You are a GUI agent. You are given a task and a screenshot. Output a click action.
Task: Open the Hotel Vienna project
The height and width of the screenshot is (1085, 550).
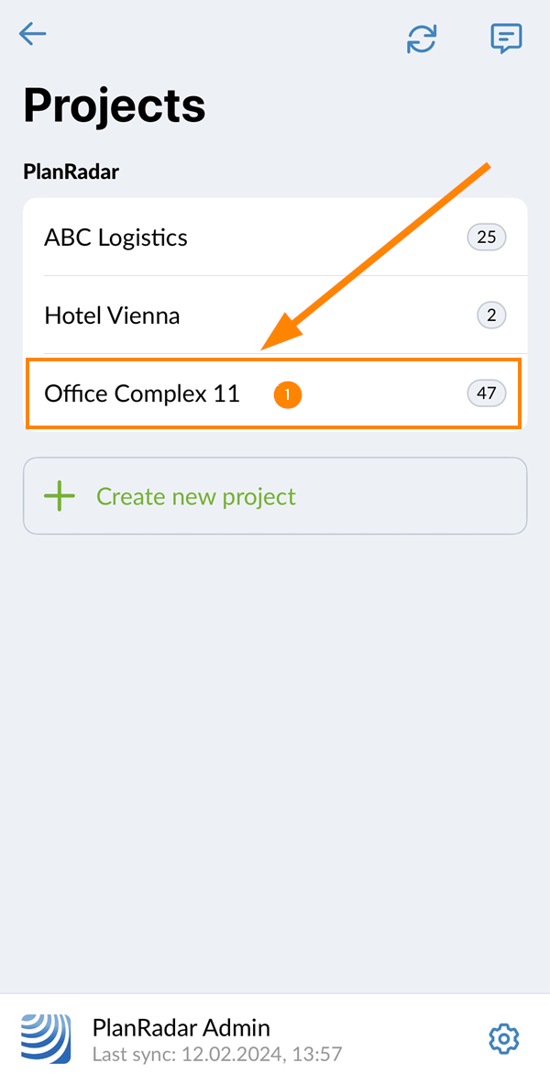[x=112, y=316]
